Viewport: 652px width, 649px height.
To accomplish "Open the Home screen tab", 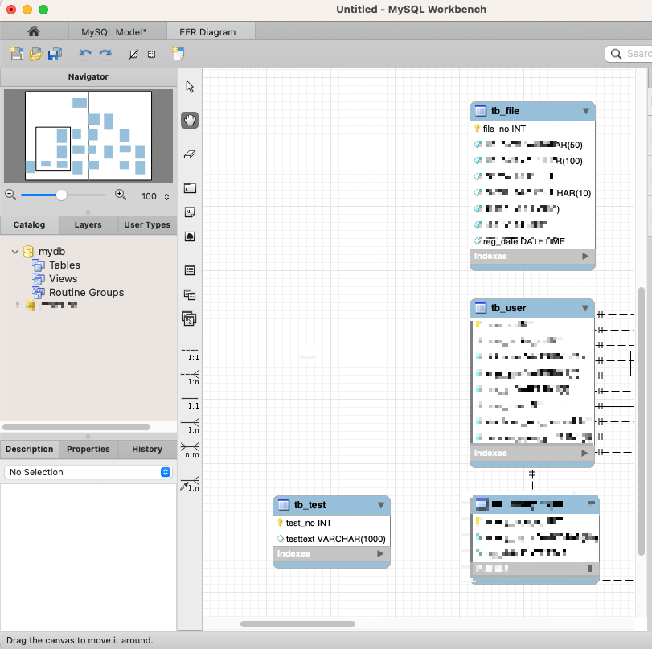I will (34, 31).
